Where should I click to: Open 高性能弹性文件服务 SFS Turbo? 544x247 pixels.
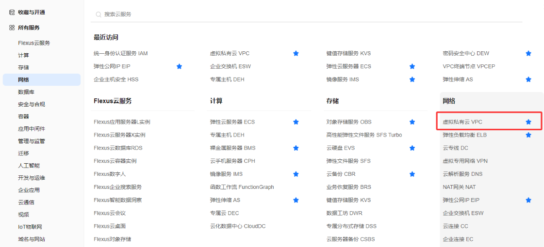click(x=364, y=135)
